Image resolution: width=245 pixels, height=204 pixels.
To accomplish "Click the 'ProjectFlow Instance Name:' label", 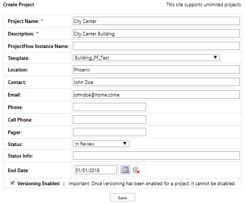I will coord(38,46).
